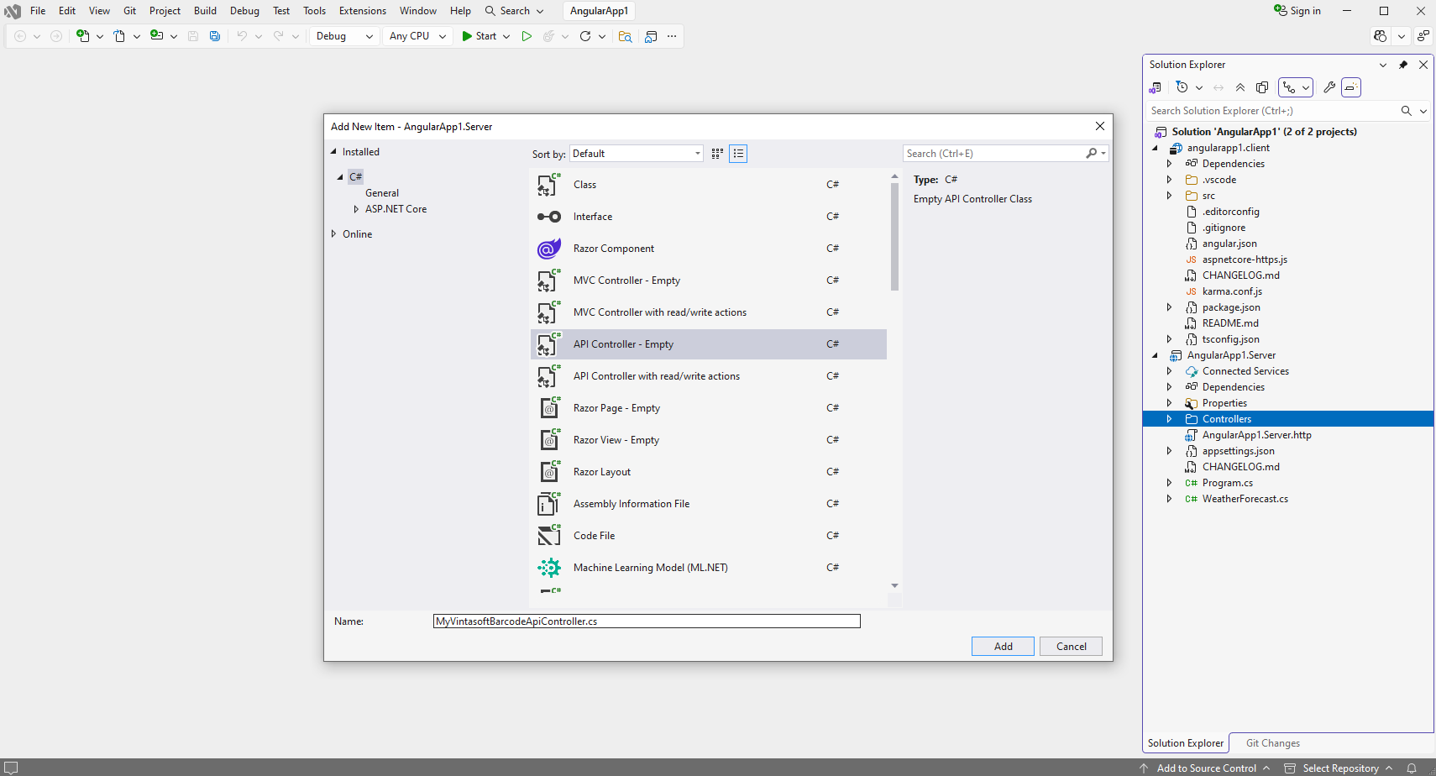The height and width of the screenshot is (776, 1436).
Task: Open the Extensions menu
Action: coord(362,11)
